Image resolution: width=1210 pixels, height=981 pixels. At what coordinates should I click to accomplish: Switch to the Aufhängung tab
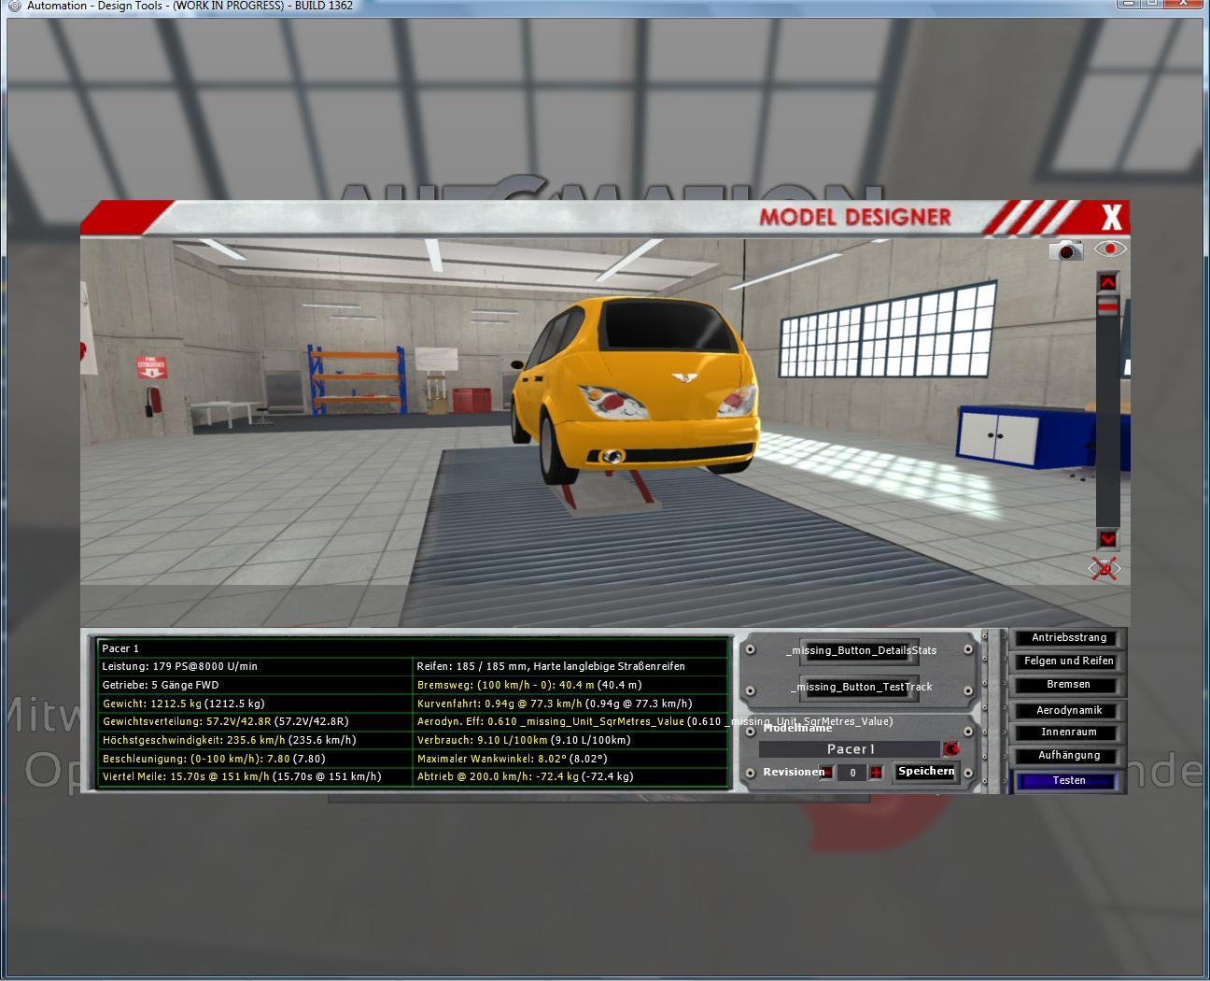(x=1068, y=756)
